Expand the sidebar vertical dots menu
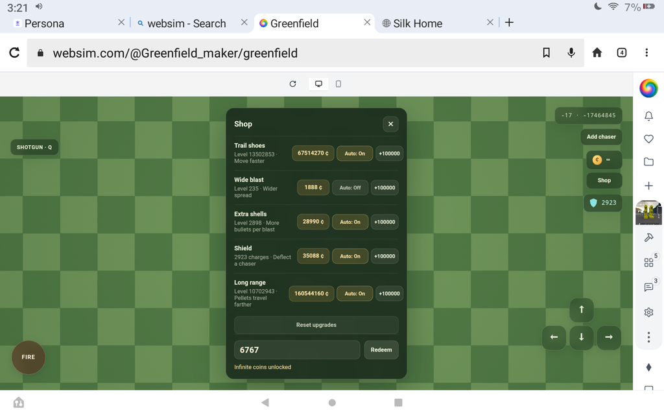The image size is (664, 415). click(x=648, y=337)
